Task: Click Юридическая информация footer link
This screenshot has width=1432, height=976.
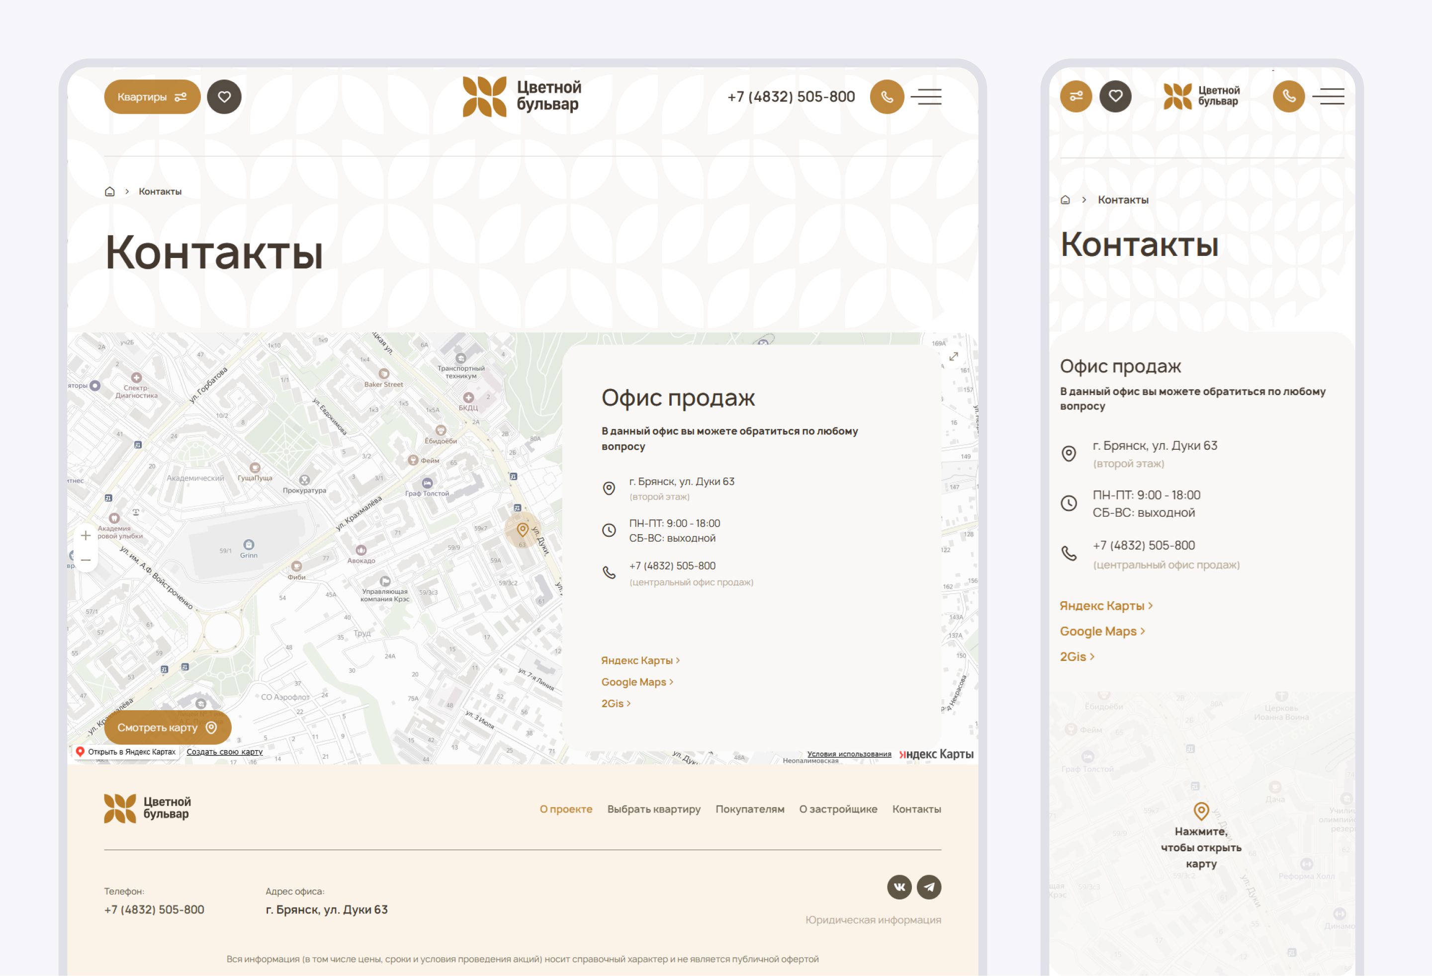Action: coord(873,919)
